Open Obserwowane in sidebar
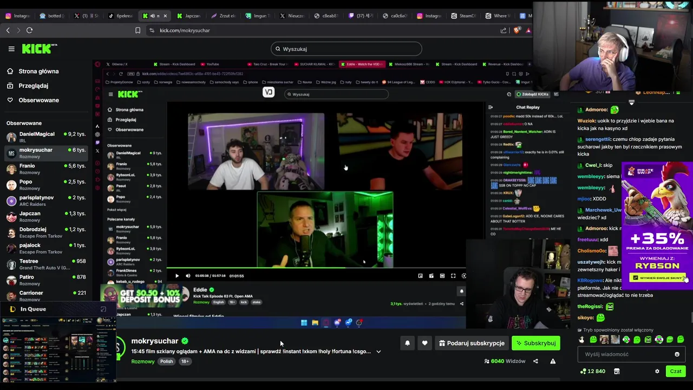The image size is (693, 390). [39, 100]
